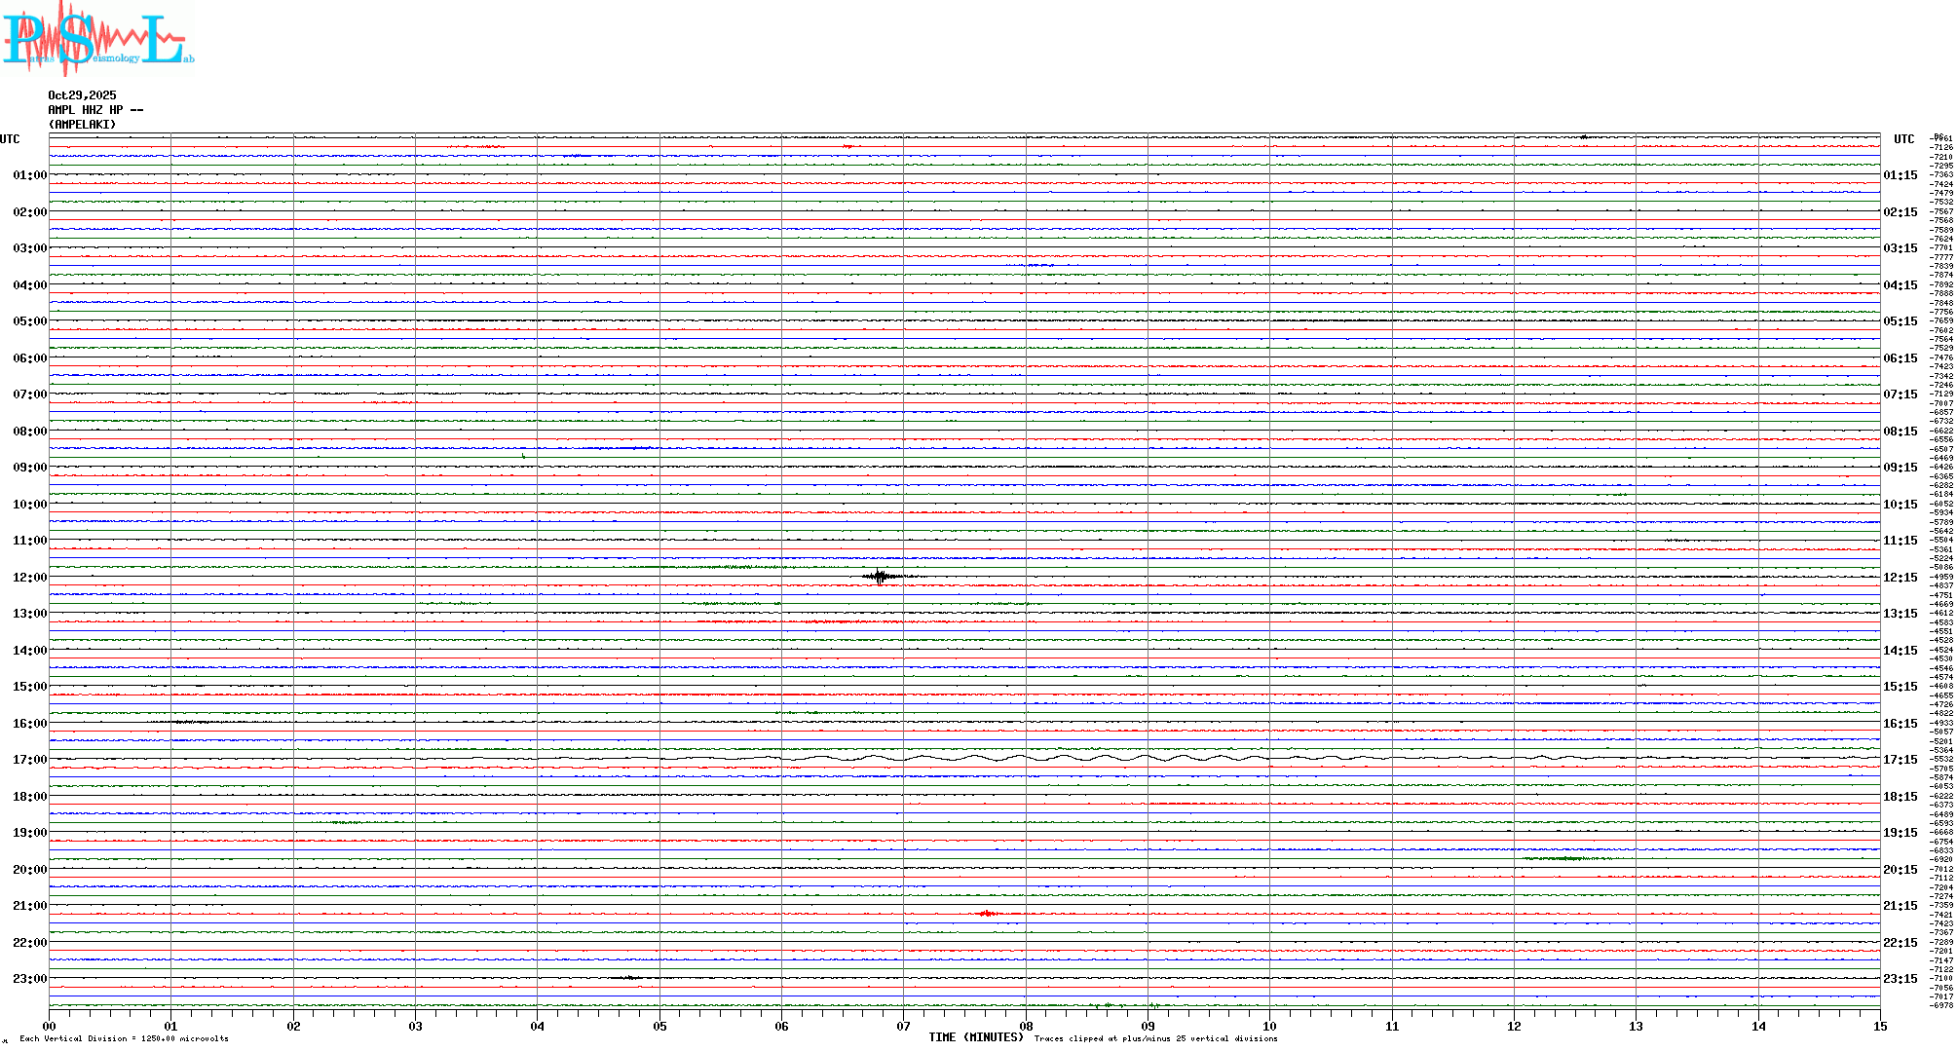Click the Oct29,2025 date label
The width and height of the screenshot is (1958, 1052).
pos(82,95)
